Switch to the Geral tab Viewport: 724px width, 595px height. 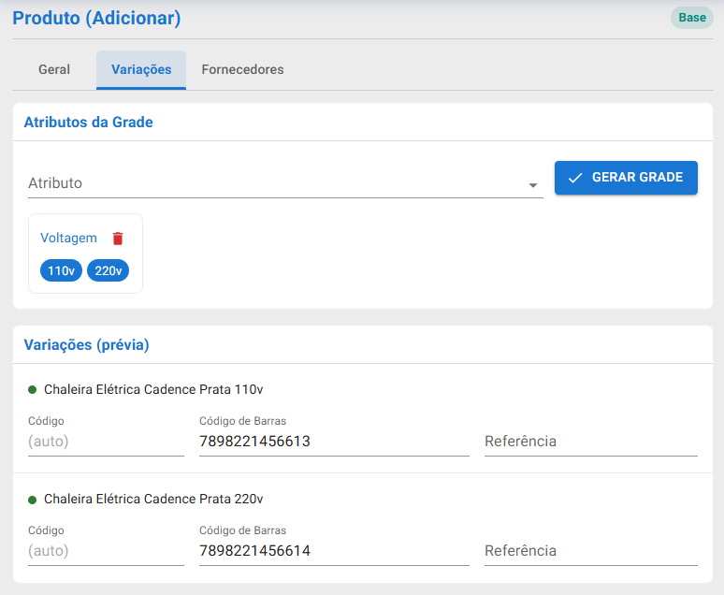pos(54,70)
